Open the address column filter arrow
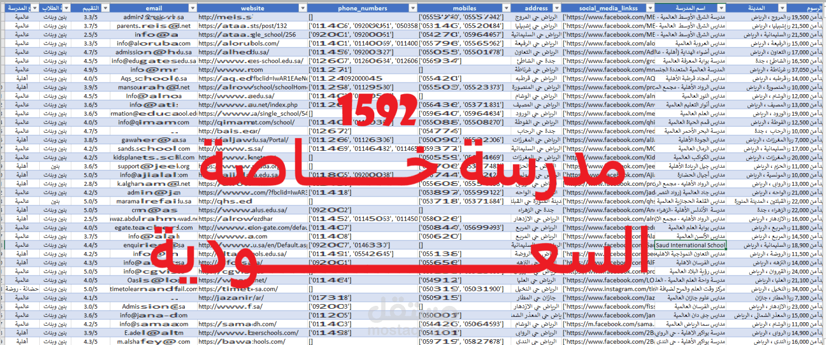The width and height of the screenshot is (826, 345). click(556, 9)
